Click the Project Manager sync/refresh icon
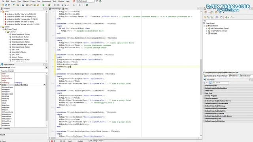 coord(221,17)
